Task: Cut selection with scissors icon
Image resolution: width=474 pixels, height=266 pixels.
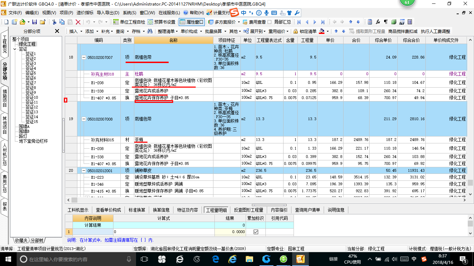Action: 54,22
